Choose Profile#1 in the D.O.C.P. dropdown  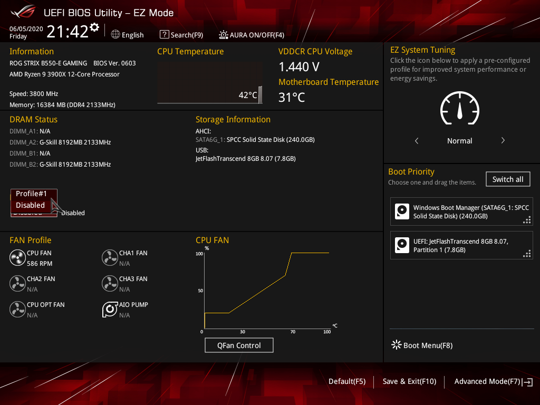click(34, 194)
